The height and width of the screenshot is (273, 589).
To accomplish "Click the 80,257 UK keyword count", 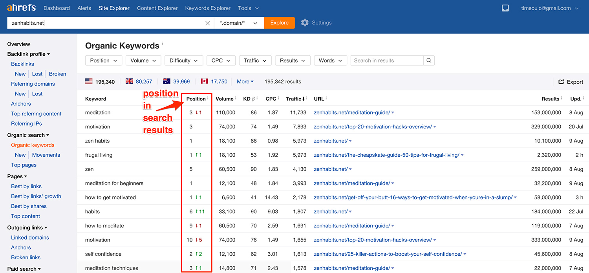I will (x=144, y=82).
